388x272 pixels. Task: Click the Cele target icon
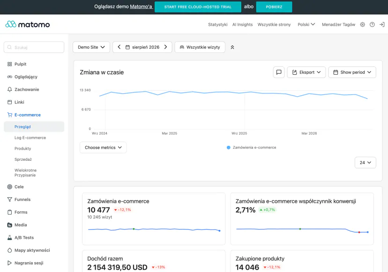point(10,187)
